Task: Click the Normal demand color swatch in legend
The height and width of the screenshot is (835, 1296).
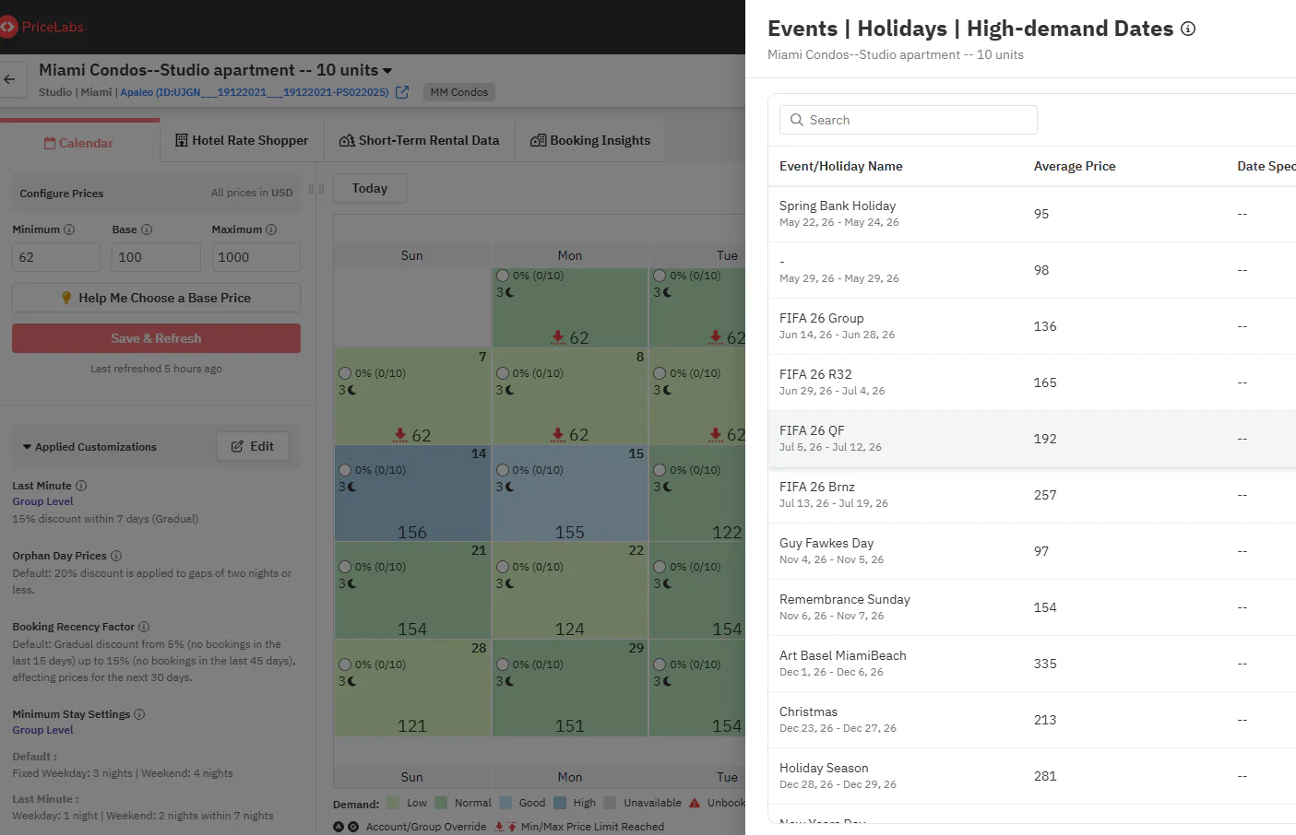Action: coord(441,803)
